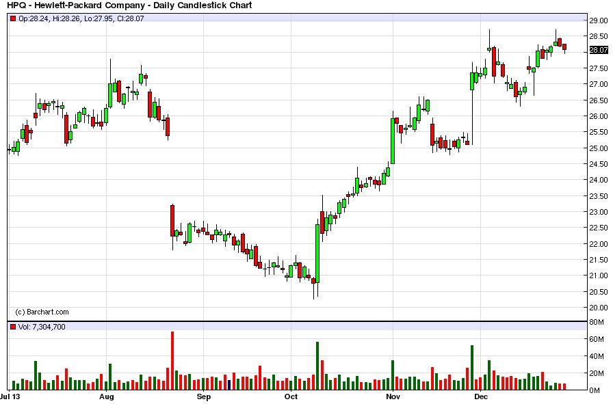
Task: Click the 40M volume axis label
Action: 597,356
